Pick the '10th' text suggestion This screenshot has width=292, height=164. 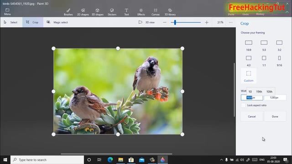[x=269, y=92]
